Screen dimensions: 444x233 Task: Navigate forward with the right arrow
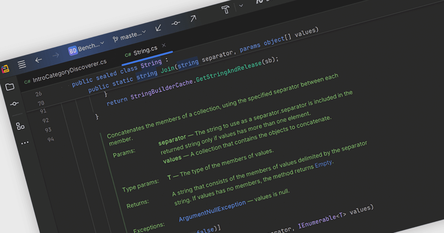56,55
